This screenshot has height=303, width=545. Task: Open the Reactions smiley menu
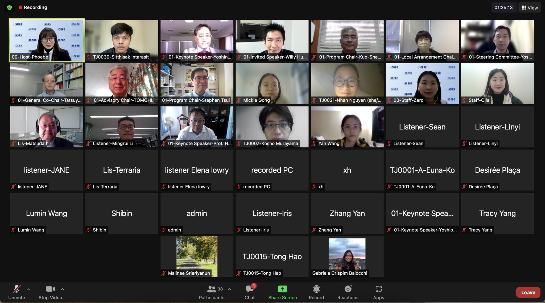click(x=348, y=289)
